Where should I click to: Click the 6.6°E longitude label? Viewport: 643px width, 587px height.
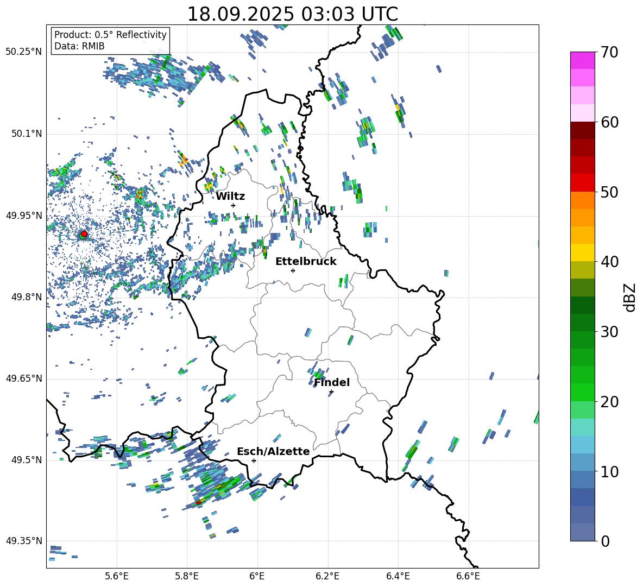coord(468,576)
